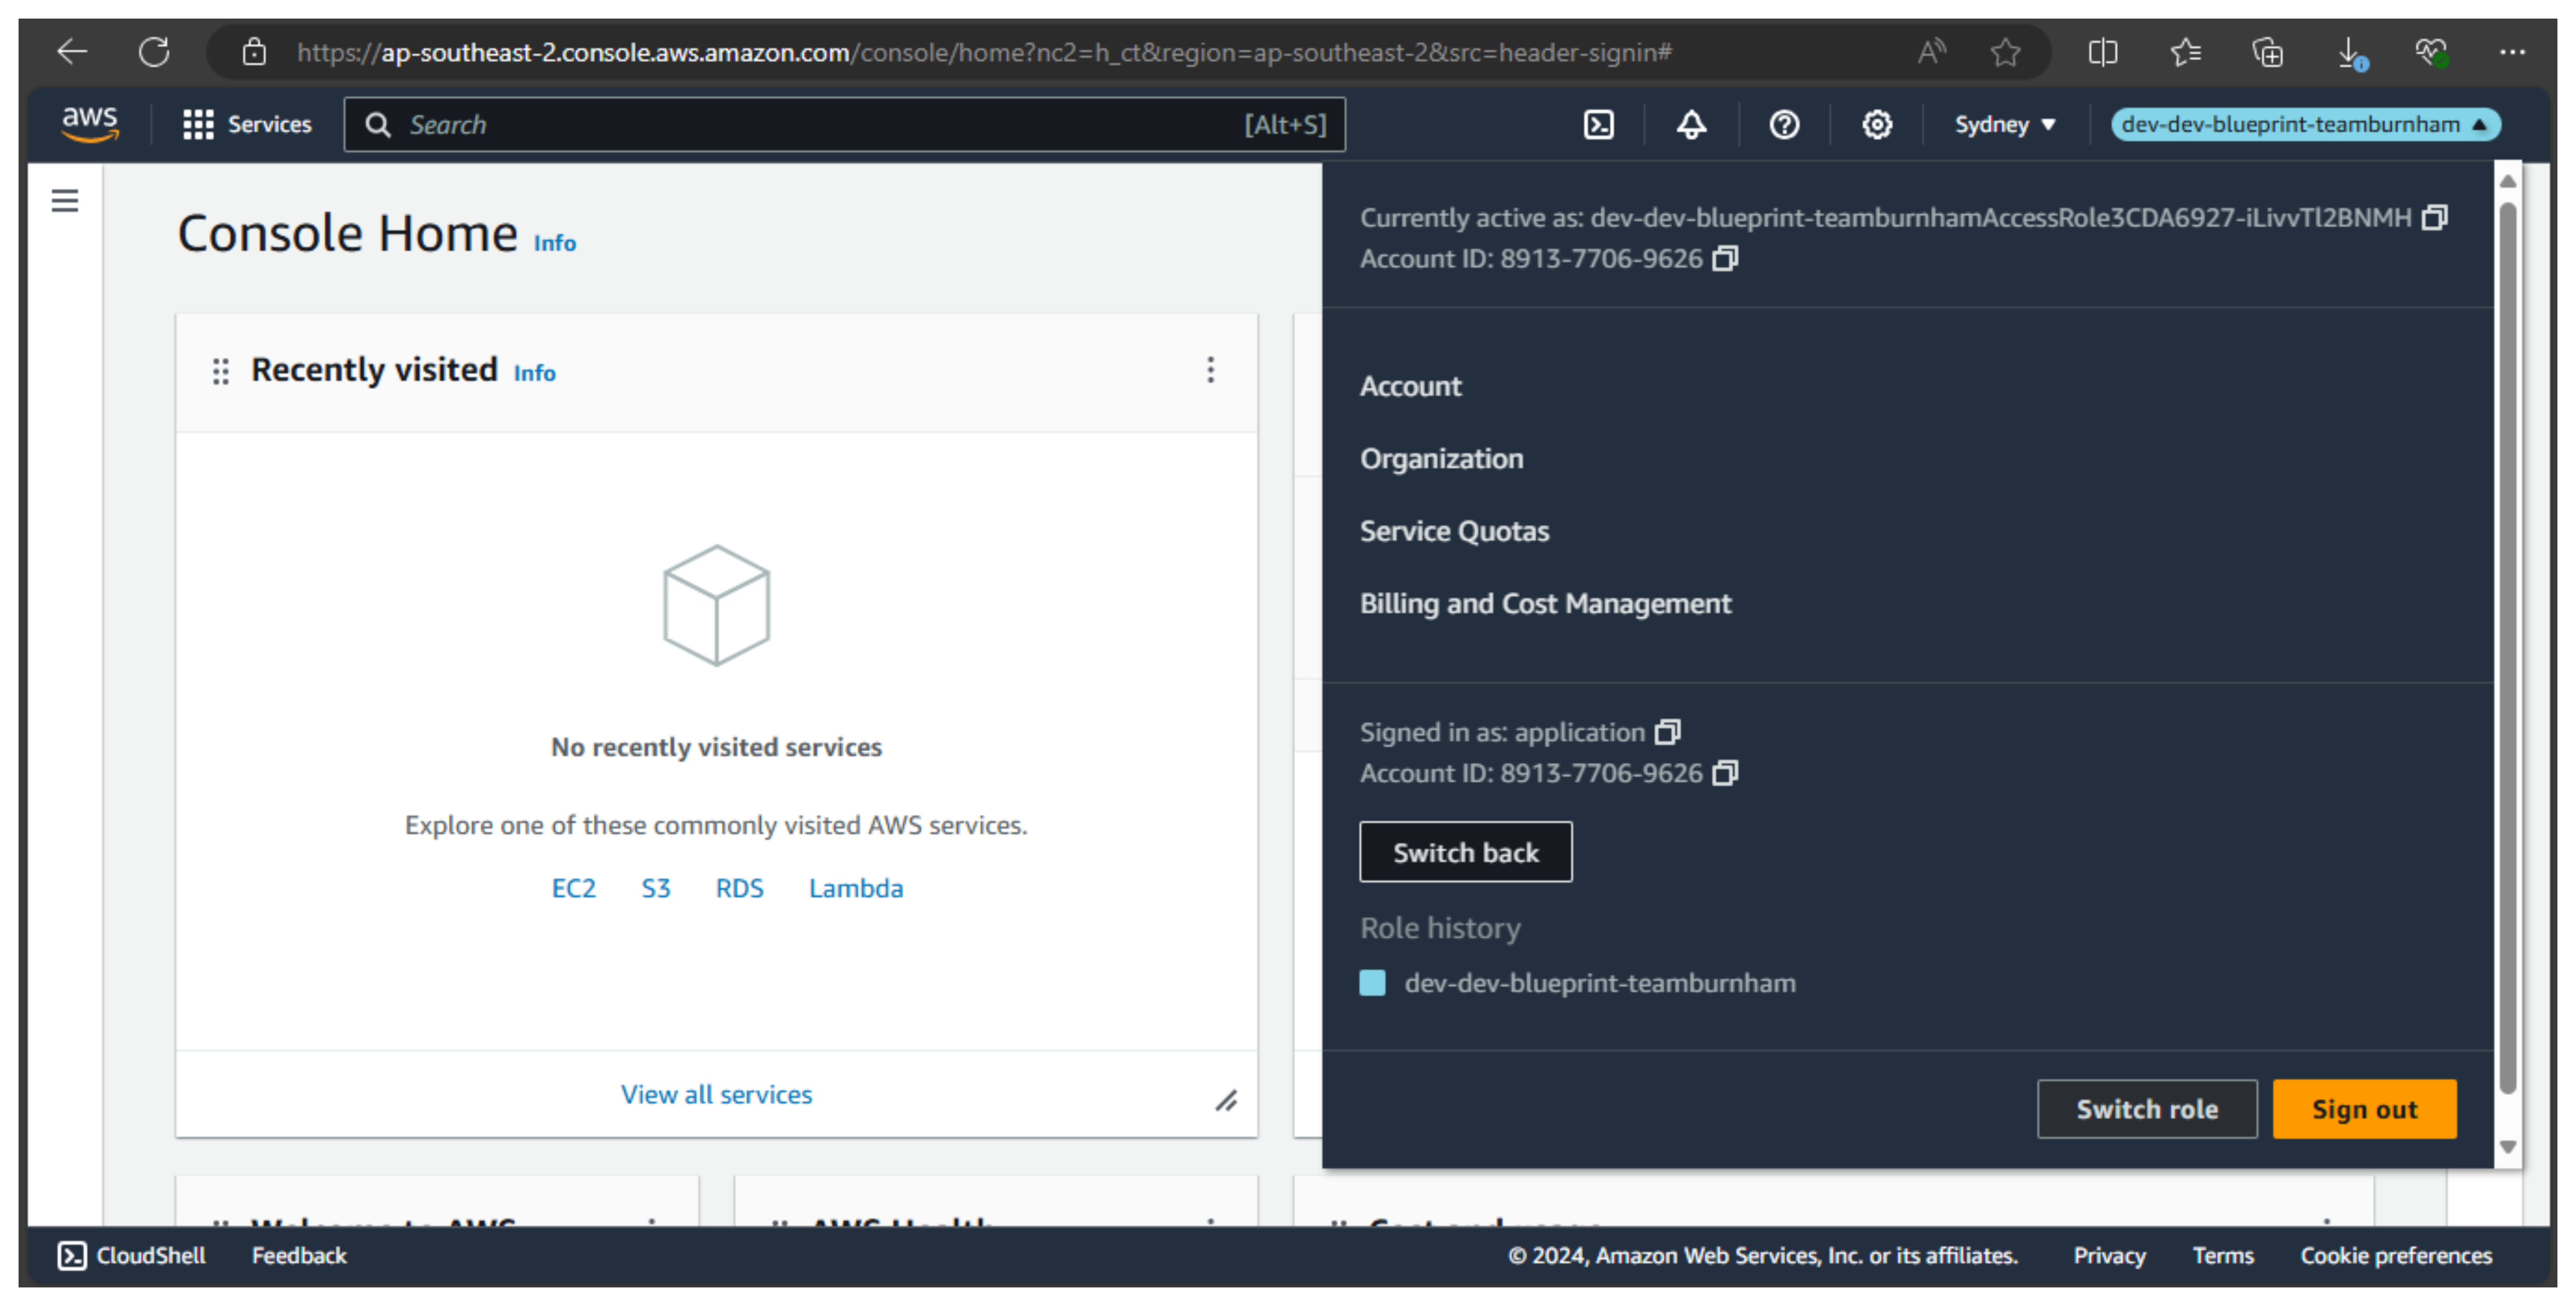2576x1306 pixels.
Task: Launch CloudShell from the top navigation bar
Action: [1599, 124]
